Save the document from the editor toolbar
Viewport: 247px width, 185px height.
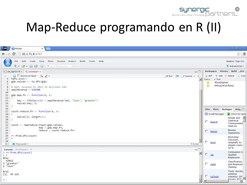pos(14,76)
